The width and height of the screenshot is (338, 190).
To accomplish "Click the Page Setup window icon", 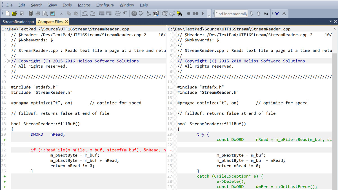I will pyautogui.click(x=52, y=14).
